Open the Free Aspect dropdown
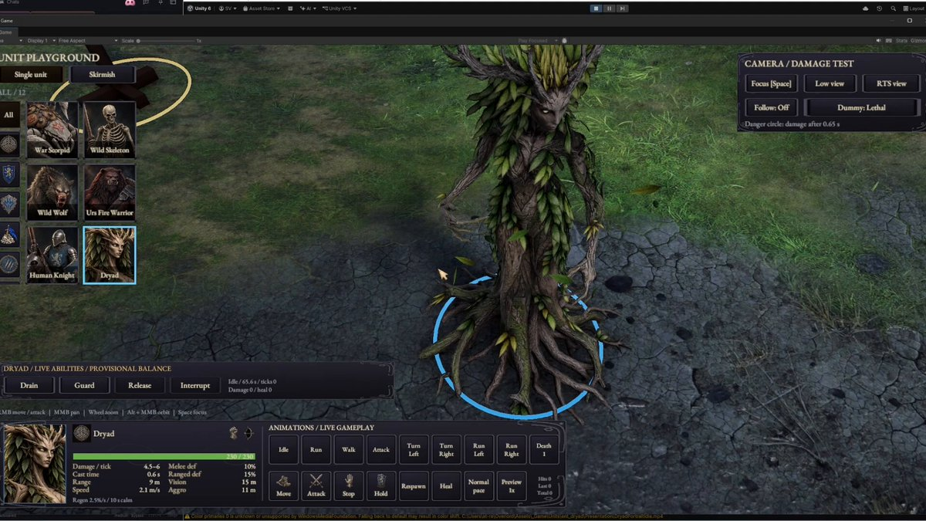This screenshot has width=926, height=521. pyautogui.click(x=87, y=40)
